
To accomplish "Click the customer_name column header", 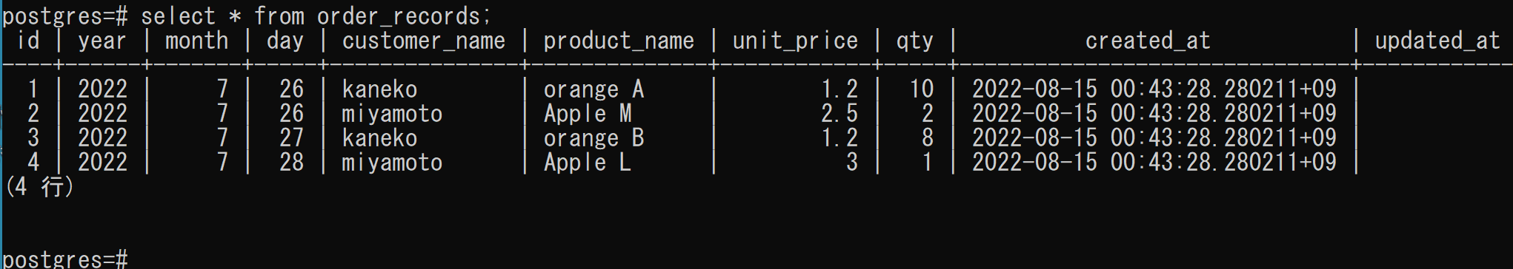I will click(424, 41).
